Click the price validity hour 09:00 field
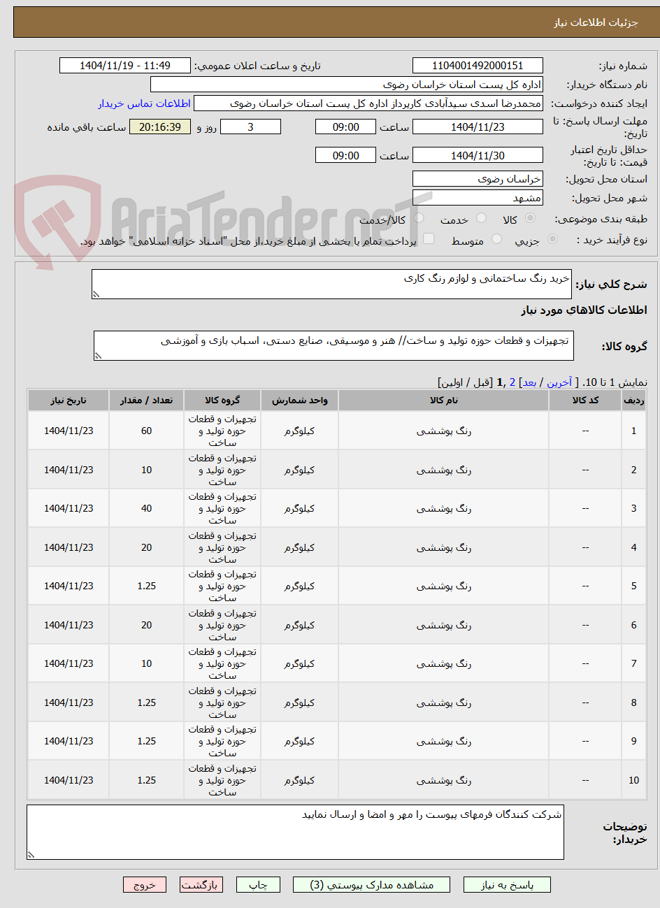The width and height of the screenshot is (660, 908). 345,155
